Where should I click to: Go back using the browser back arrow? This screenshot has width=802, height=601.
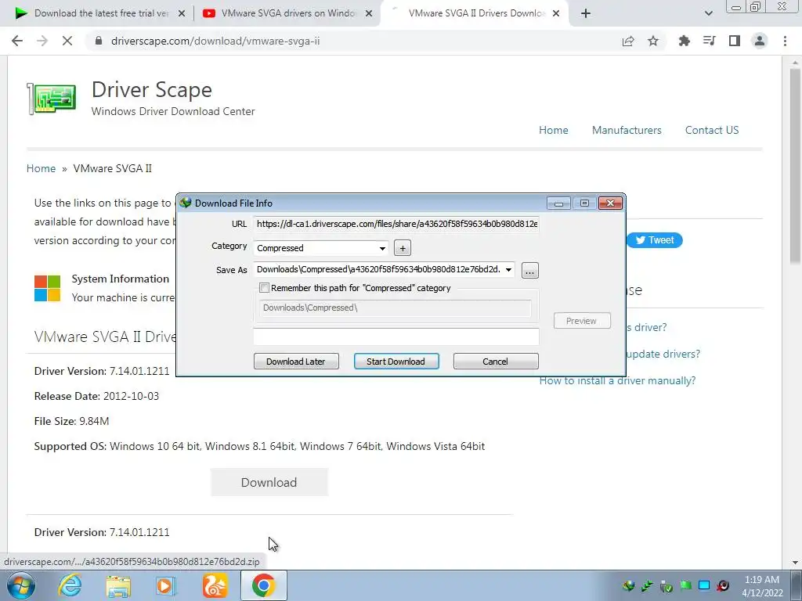(x=17, y=41)
